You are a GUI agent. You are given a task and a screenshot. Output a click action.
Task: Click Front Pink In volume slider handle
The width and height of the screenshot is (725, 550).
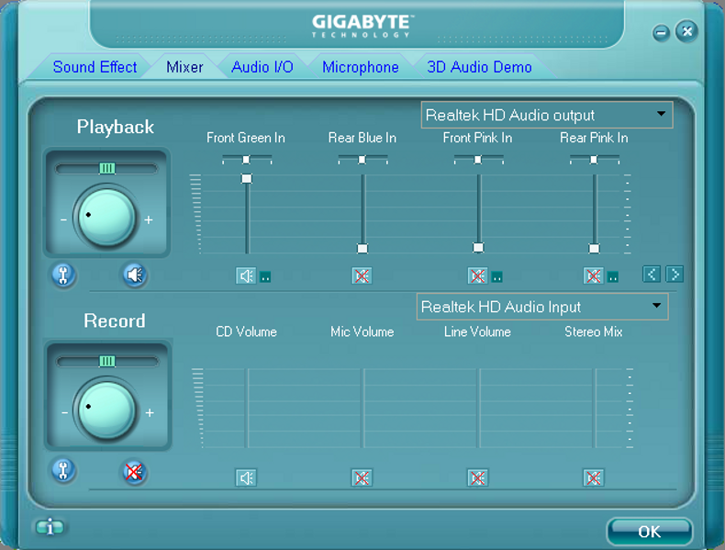(478, 248)
